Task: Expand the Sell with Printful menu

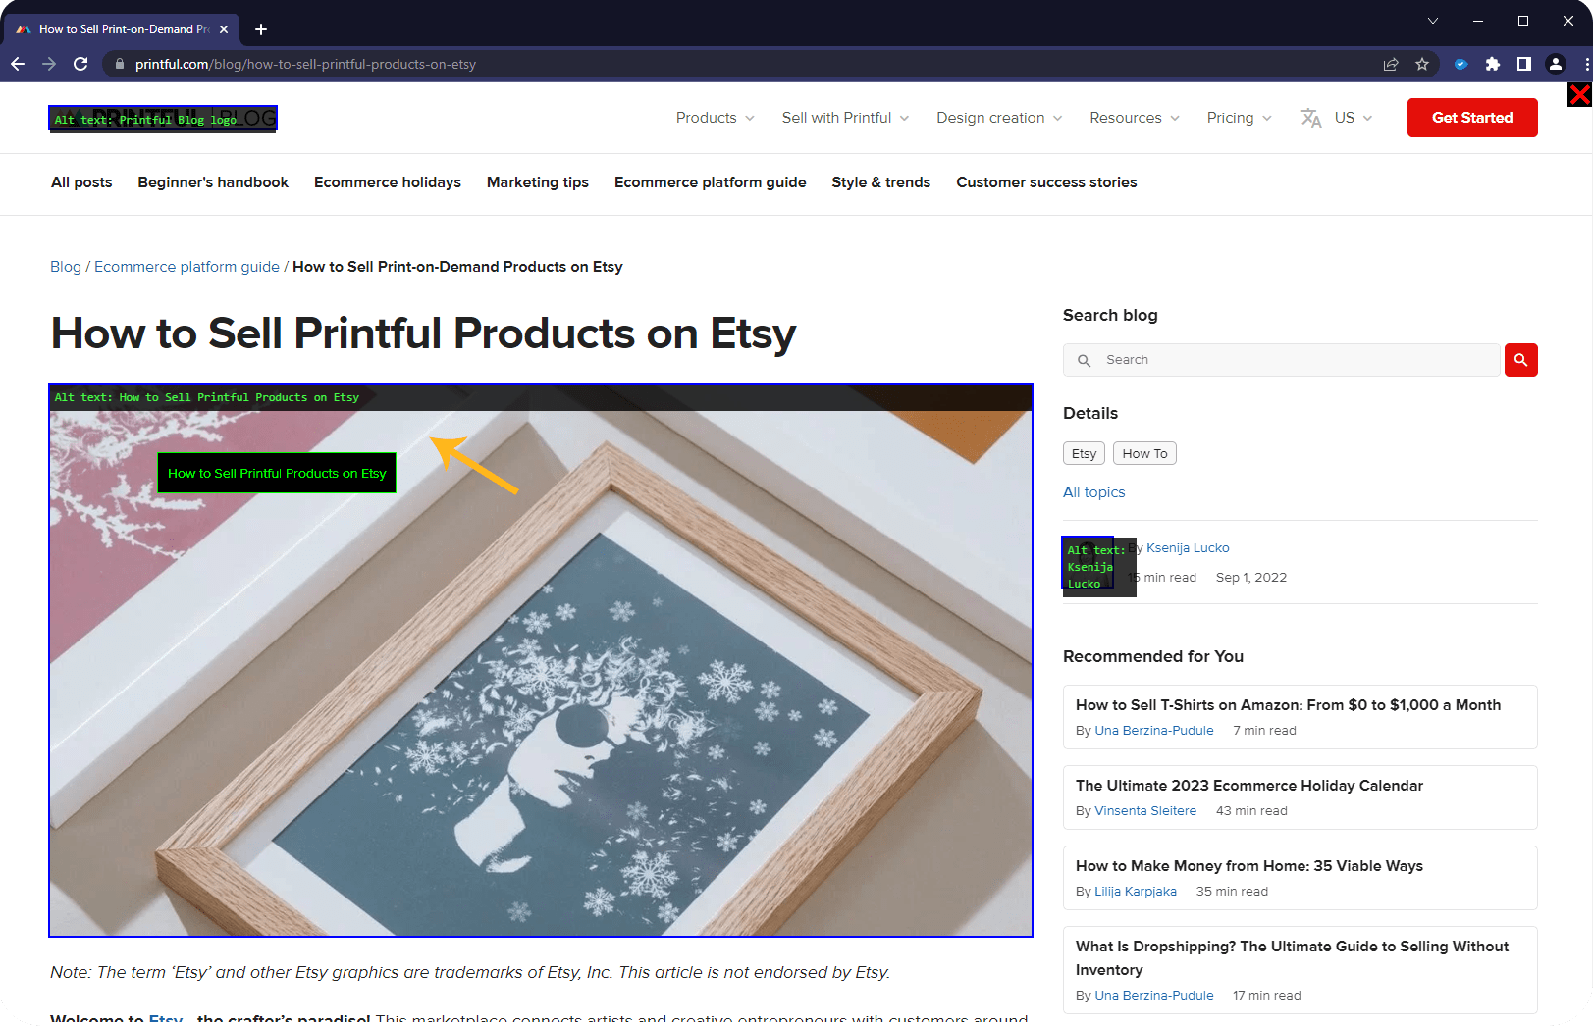Action: point(845,118)
